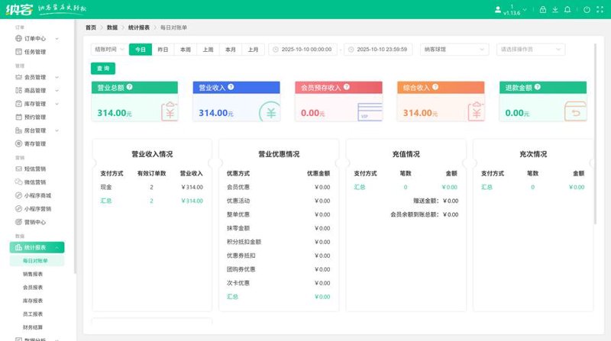This screenshot has height=341, width=611.
Task: Click the 营业总额 summary card amount
Action: pyautogui.click(x=114, y=113)
